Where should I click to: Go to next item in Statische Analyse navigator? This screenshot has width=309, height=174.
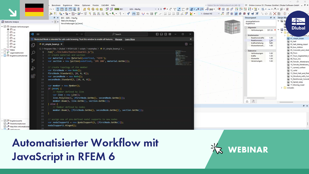click(x=58, y=22)
